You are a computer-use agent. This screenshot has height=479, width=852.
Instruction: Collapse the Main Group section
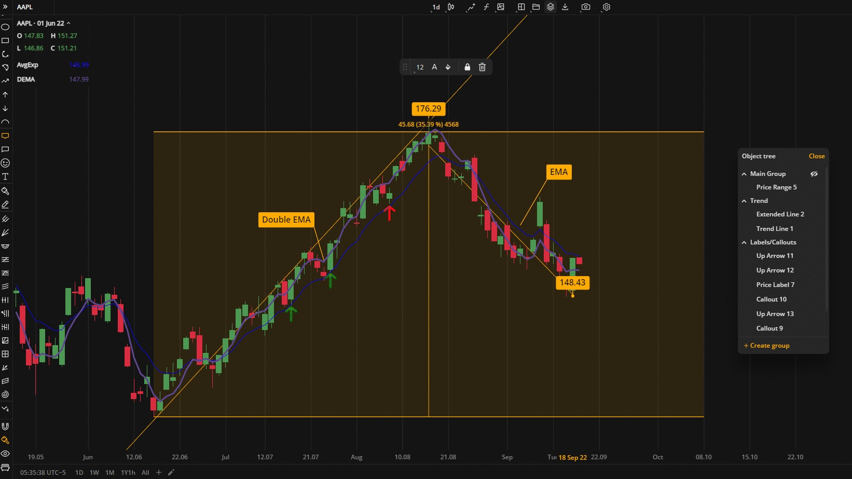(x=744, y=174)
